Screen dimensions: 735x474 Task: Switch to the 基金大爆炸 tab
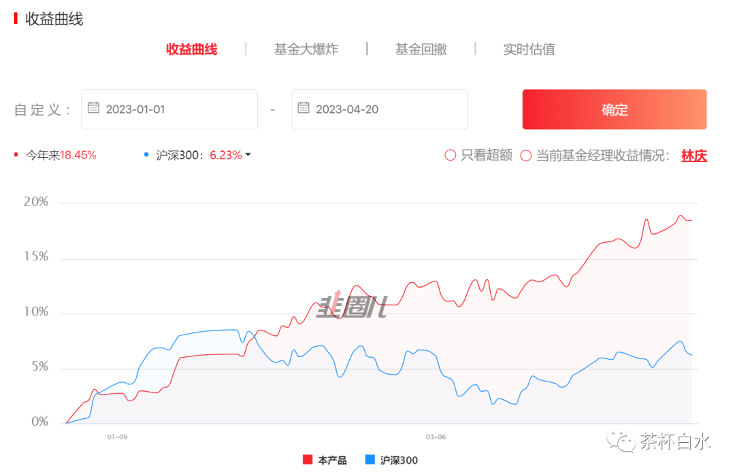[x=306, y=49]
